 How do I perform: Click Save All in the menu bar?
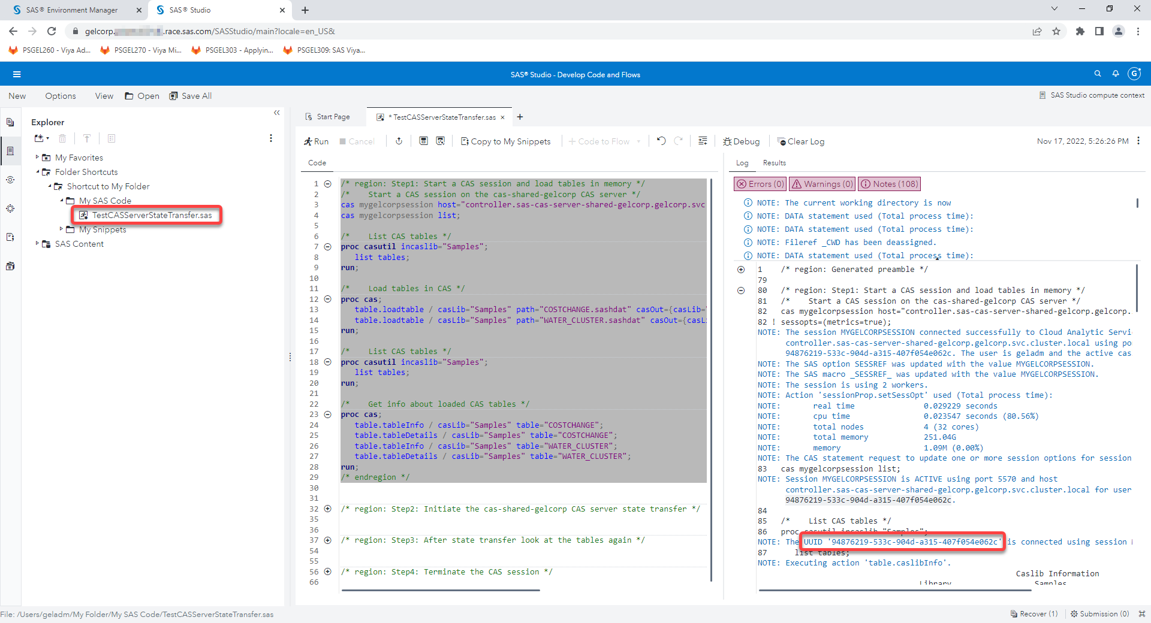191,96
